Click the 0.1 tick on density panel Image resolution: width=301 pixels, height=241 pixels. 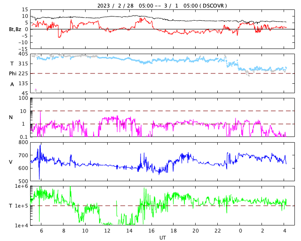pos(24,137)
